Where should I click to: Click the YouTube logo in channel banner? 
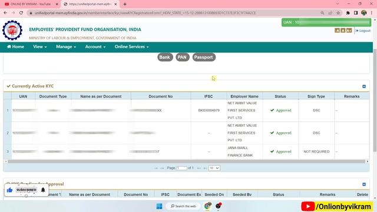point(307,206)
